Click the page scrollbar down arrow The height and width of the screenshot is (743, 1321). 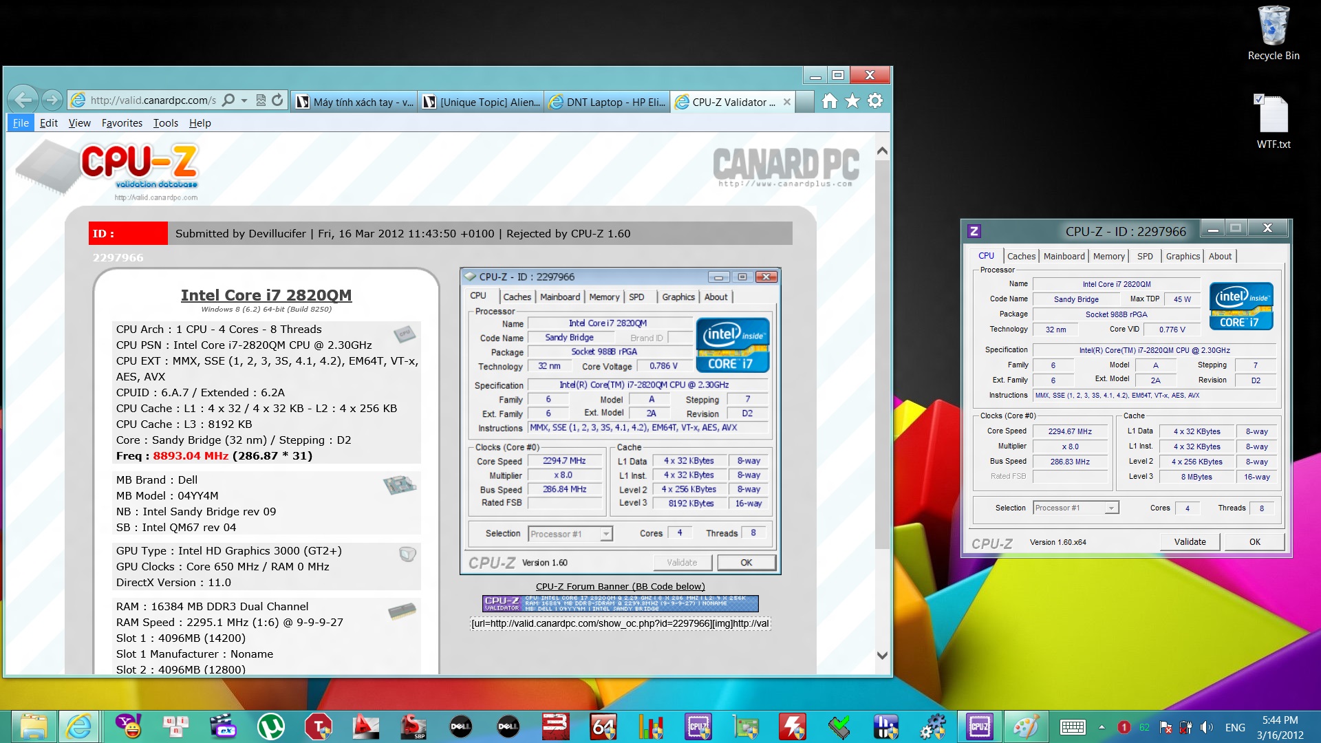882,656
